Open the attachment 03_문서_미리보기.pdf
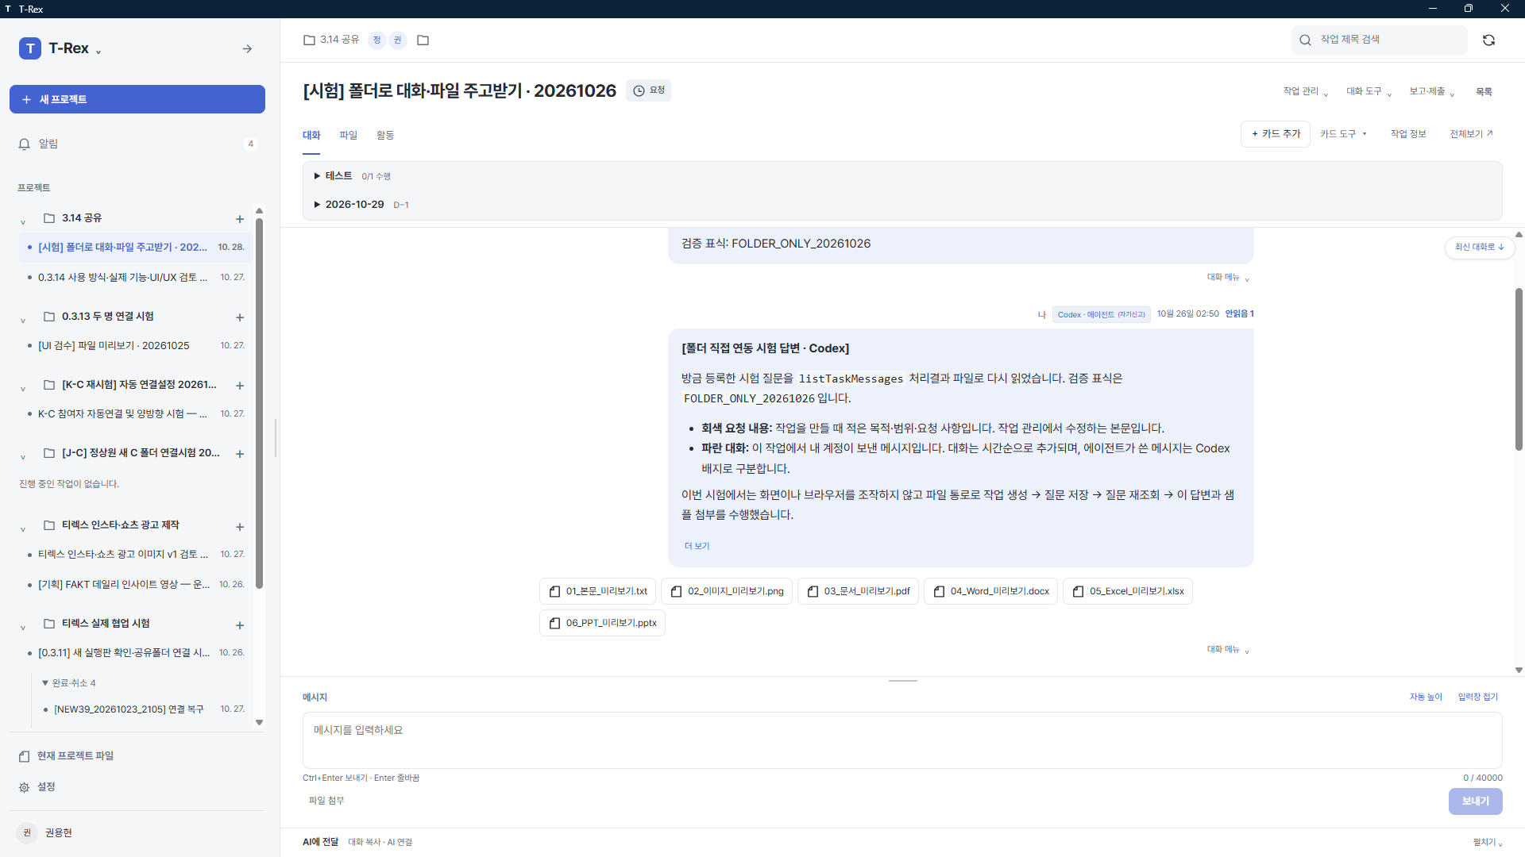The width and height of the screenshot is (1525, 857). point(858,591)
